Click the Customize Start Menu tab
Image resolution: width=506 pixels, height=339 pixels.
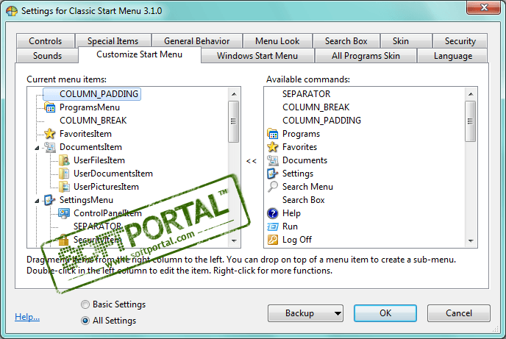point(140,54)
